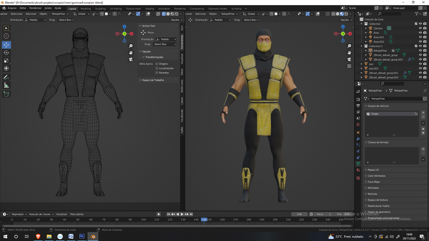Expand the RetopoFlow outliner item
Viewport: 429px width, 241px height.
click(366, 51)
